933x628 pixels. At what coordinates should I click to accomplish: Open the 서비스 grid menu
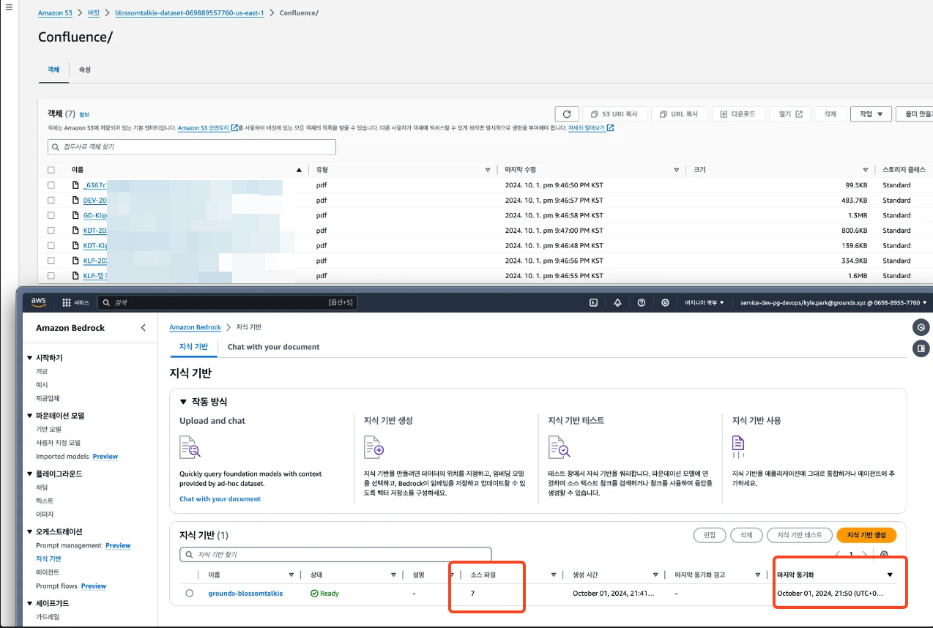(x=75, y=302)
